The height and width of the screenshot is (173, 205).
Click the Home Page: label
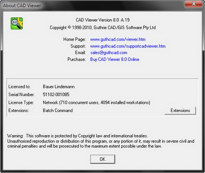point(74,40)
